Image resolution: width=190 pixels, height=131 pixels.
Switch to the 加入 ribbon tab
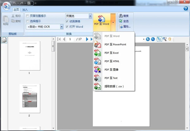tap(25, 9)
